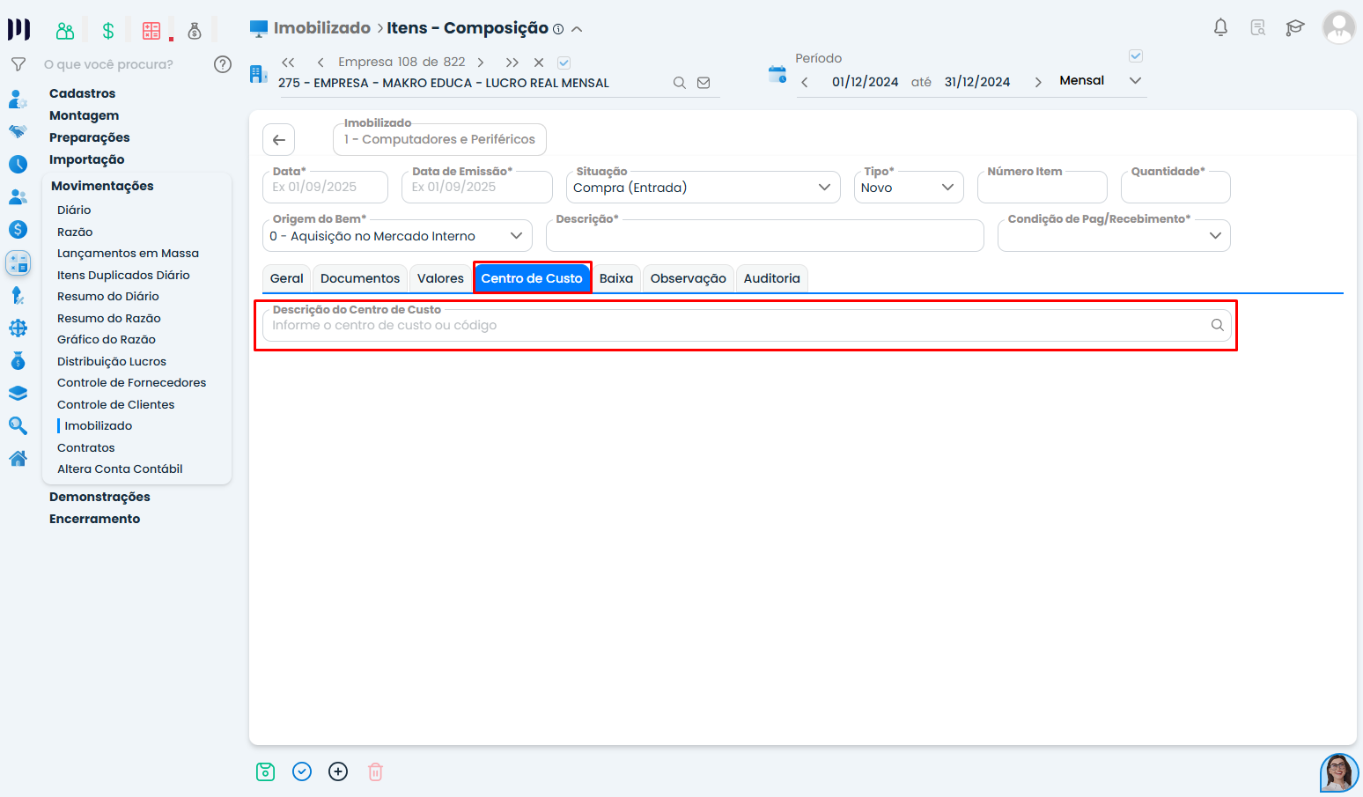
Task: Click the red trash delete icon
Action: 375,772
